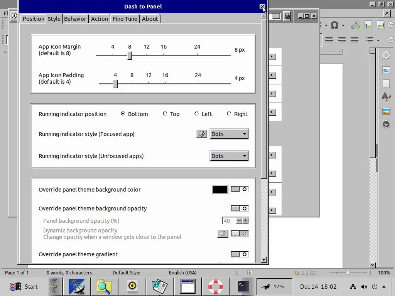Image resolution: width=395 pixels, height=296 pixels.
Task: Open the Start menu button
Action: (24, 286)
